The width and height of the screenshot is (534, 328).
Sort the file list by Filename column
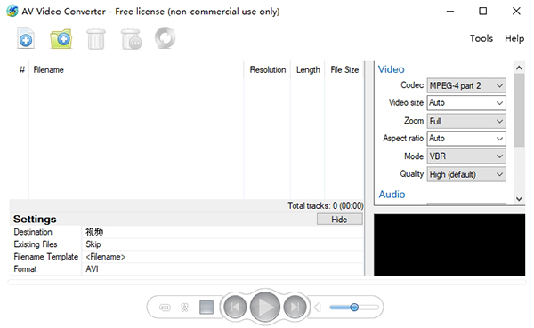click(136, 69)
